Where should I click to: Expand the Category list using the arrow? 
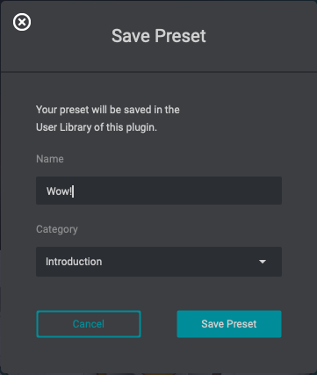263,262
